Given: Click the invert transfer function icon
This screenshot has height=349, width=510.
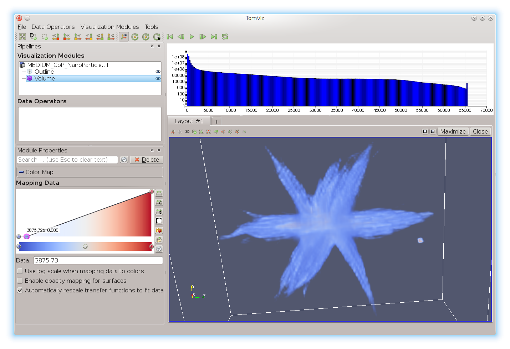Looking at the screenshot, I should [x=159, y=221].
